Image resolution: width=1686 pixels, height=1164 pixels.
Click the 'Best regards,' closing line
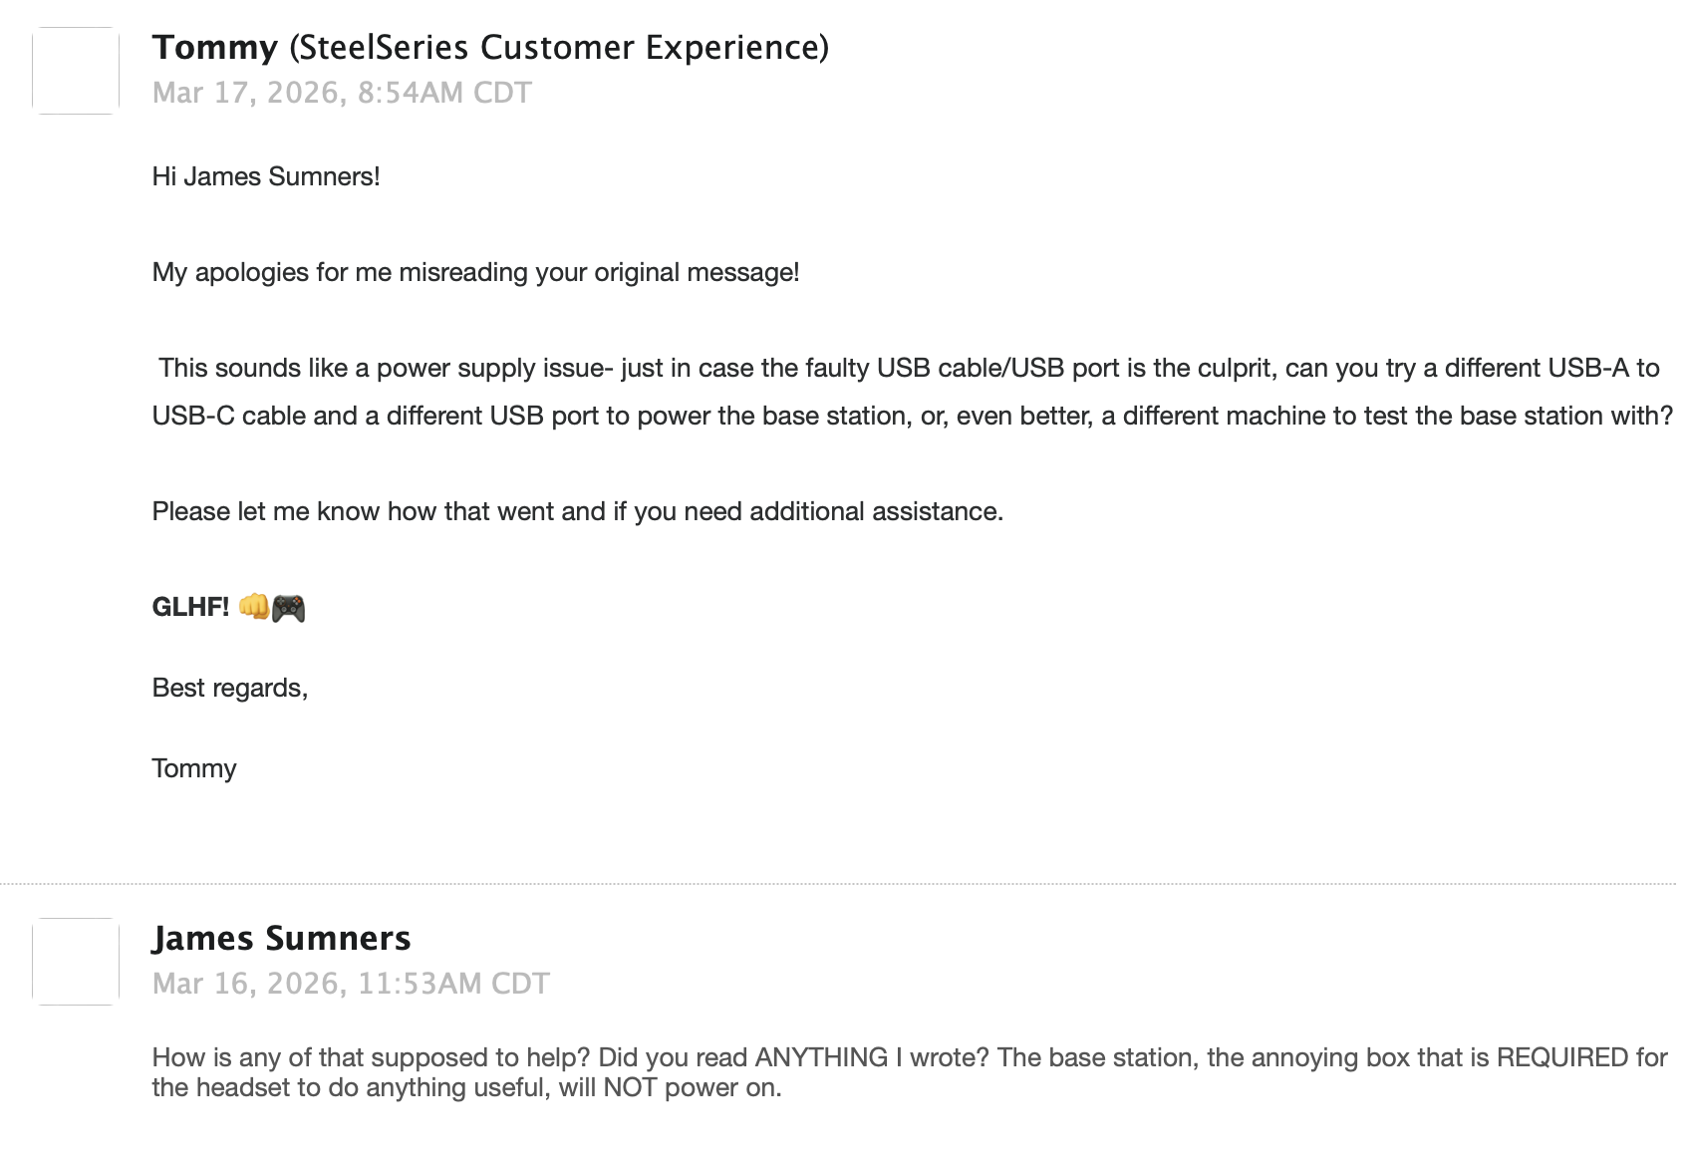[230, 688]
